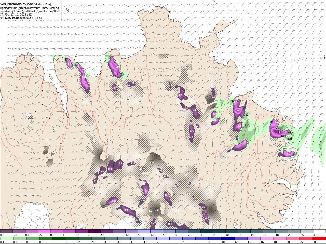Click the 'Veðurstofan/IS750dev' title text
This screenshot has height=244, width=326.
click(17, 4)
